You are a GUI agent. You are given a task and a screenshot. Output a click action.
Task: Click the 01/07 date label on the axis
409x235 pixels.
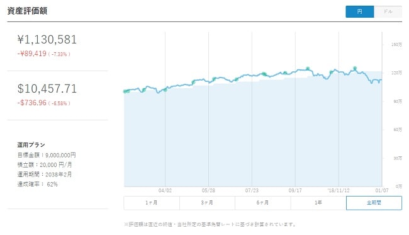coord(382,191)
